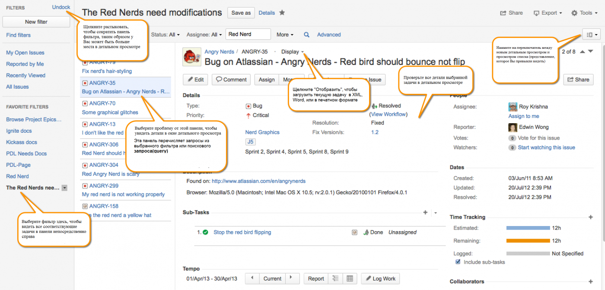Go to the next issue with down arrow
The image size is (605, 290).
pos(591,52)
